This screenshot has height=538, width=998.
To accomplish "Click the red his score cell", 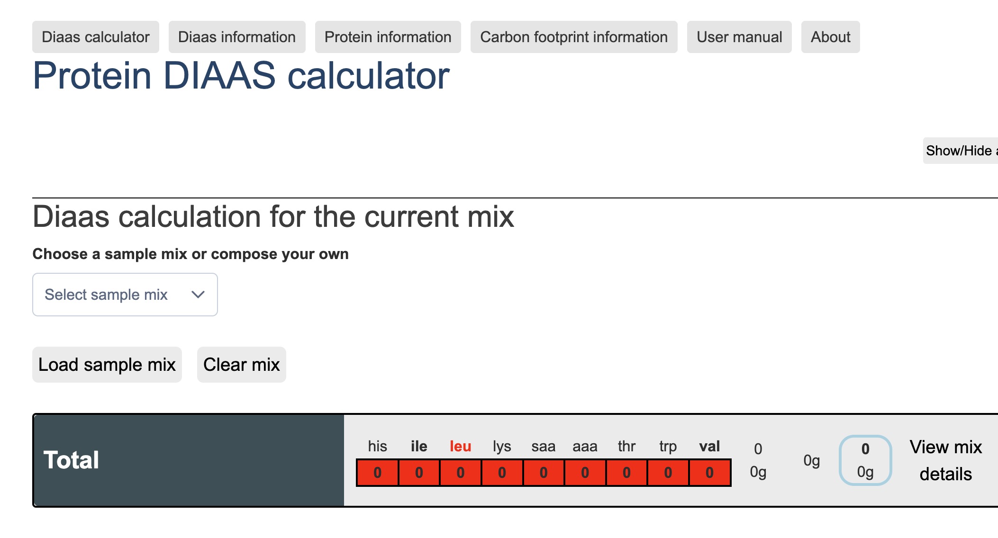I will coord(377,473).
